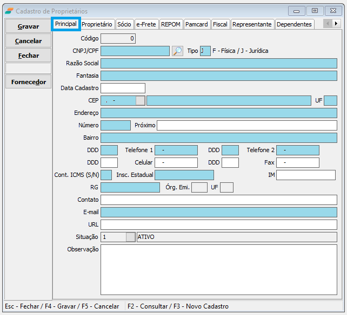Go to the Dependentes tab

pyautogui.click(x=294, y=24)
